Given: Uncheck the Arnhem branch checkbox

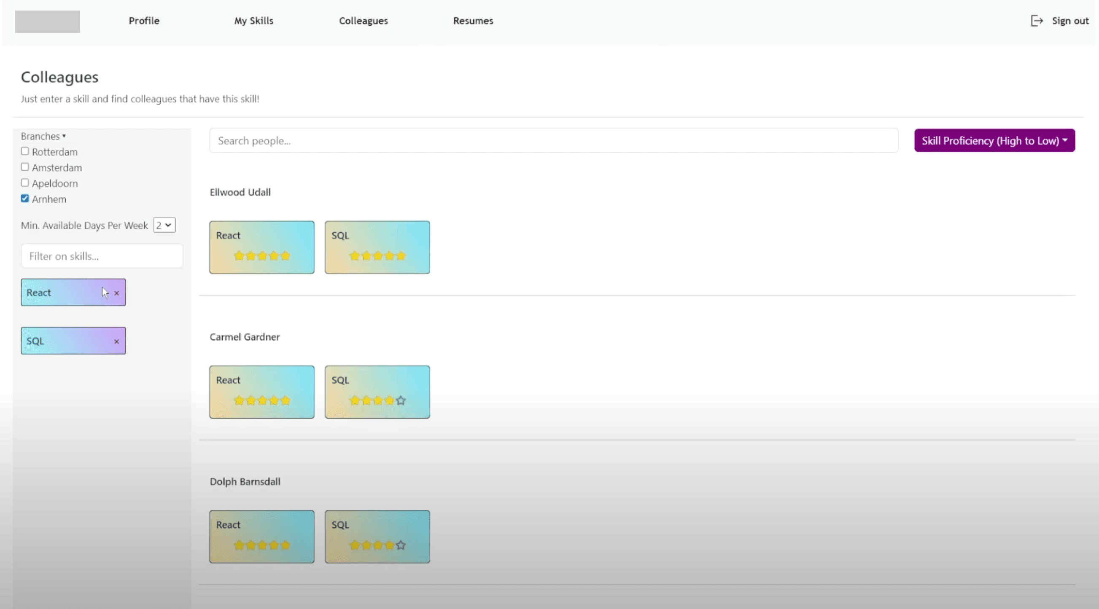Looking at the screenshot, I should (x=25, y=199).
